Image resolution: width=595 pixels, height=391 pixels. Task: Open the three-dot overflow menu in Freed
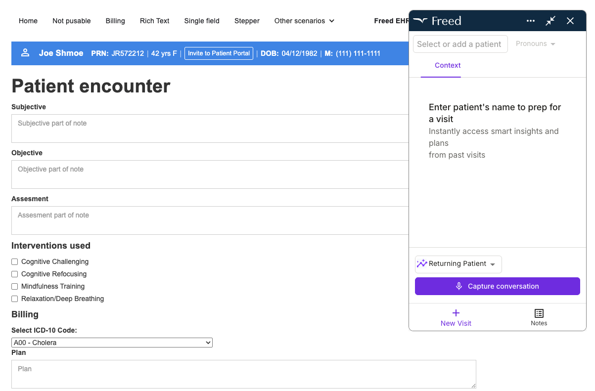(530, 21)
